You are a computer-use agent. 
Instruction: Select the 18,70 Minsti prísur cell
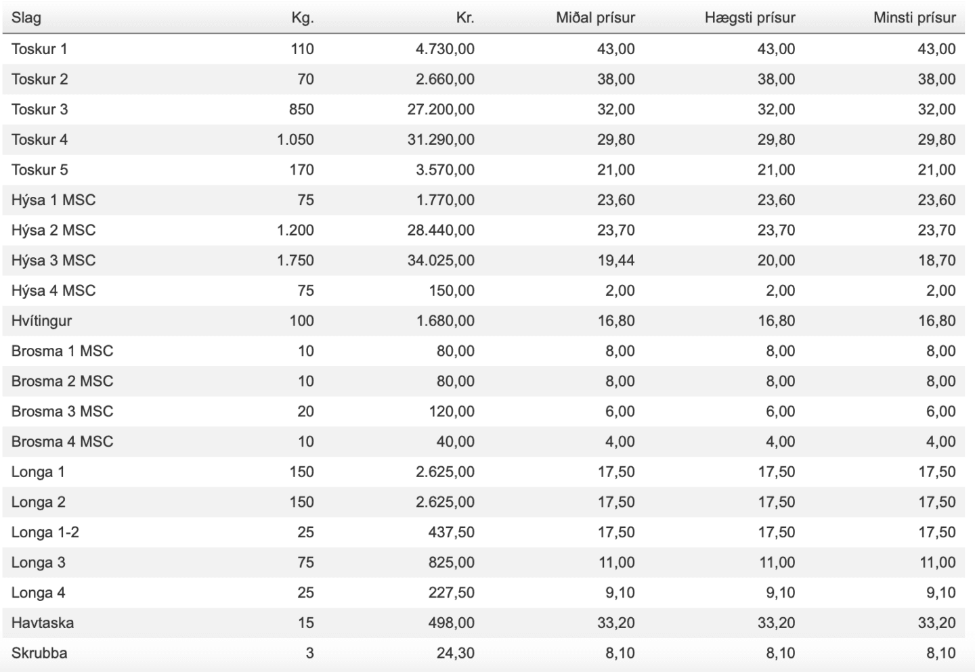pyautogui.click(x=937, y=261)
